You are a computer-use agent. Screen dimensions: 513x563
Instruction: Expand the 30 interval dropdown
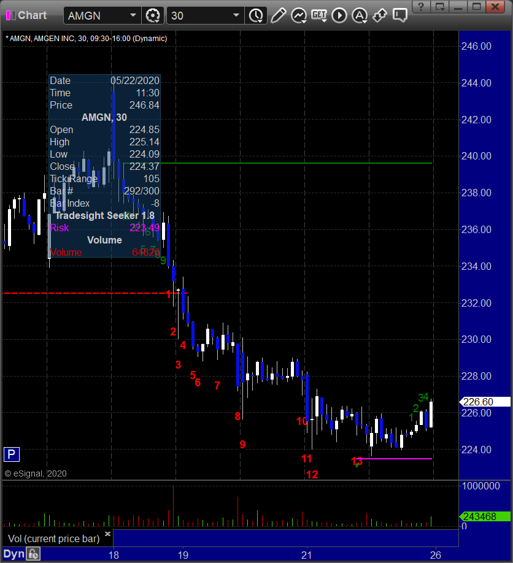point(236,15)
